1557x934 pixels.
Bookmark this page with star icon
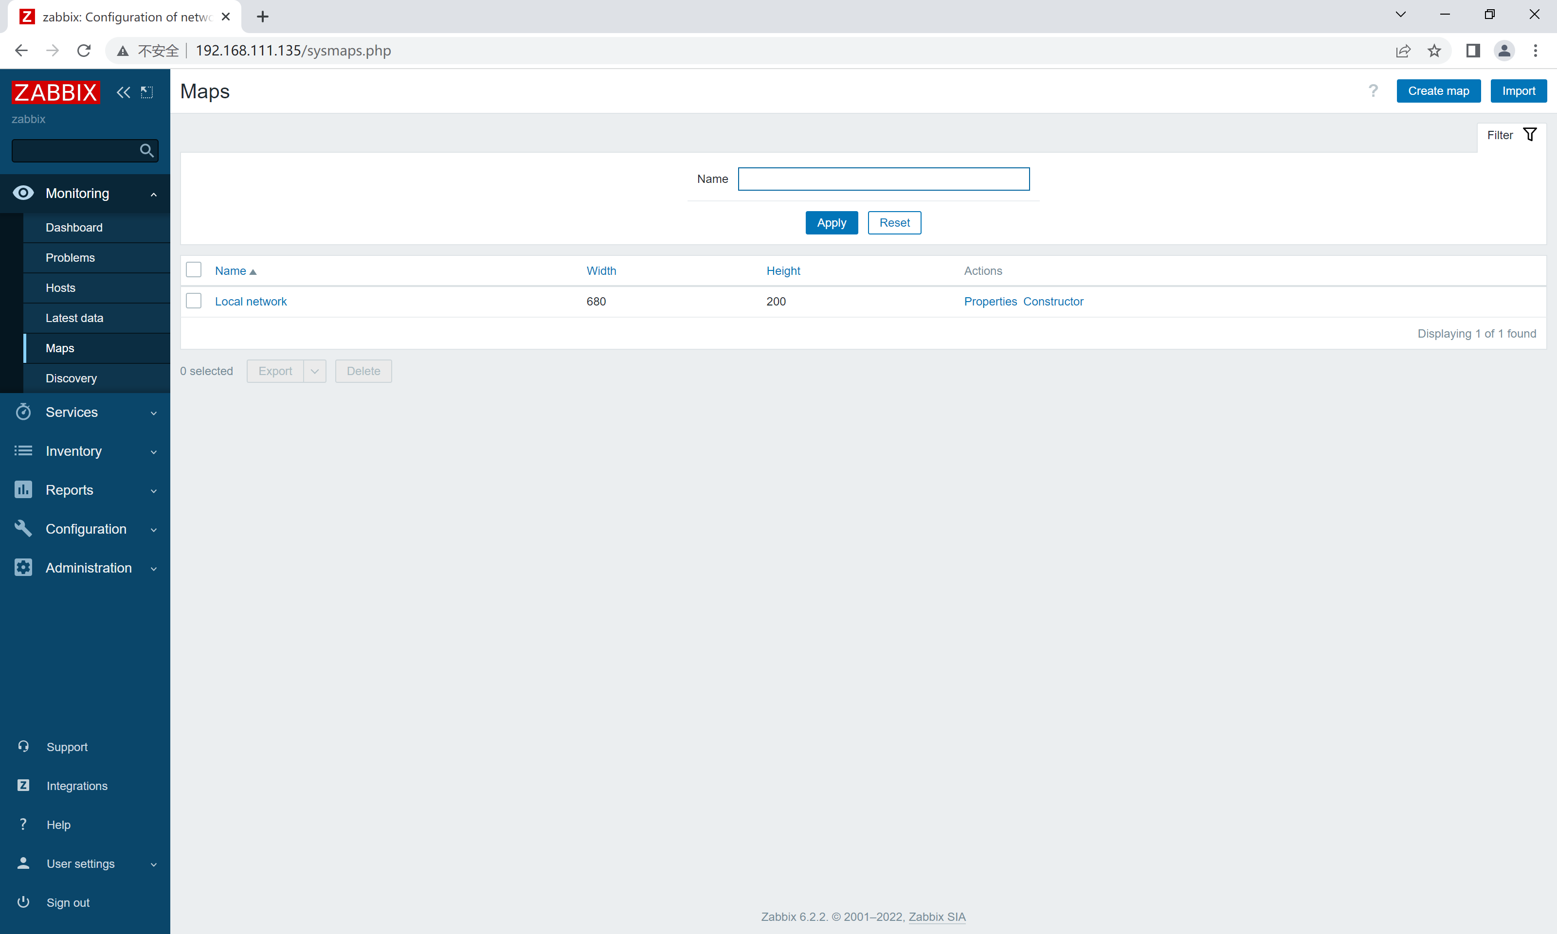tap(1434, 51)
